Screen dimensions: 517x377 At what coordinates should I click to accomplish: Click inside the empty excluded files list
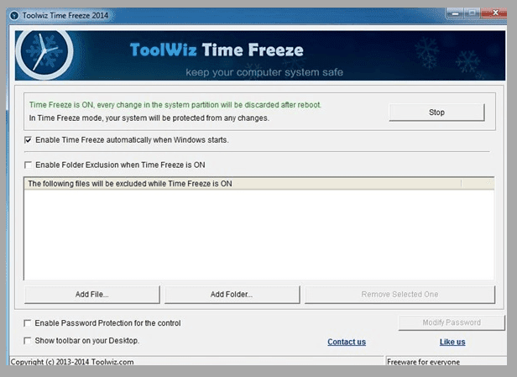(258, 235)
